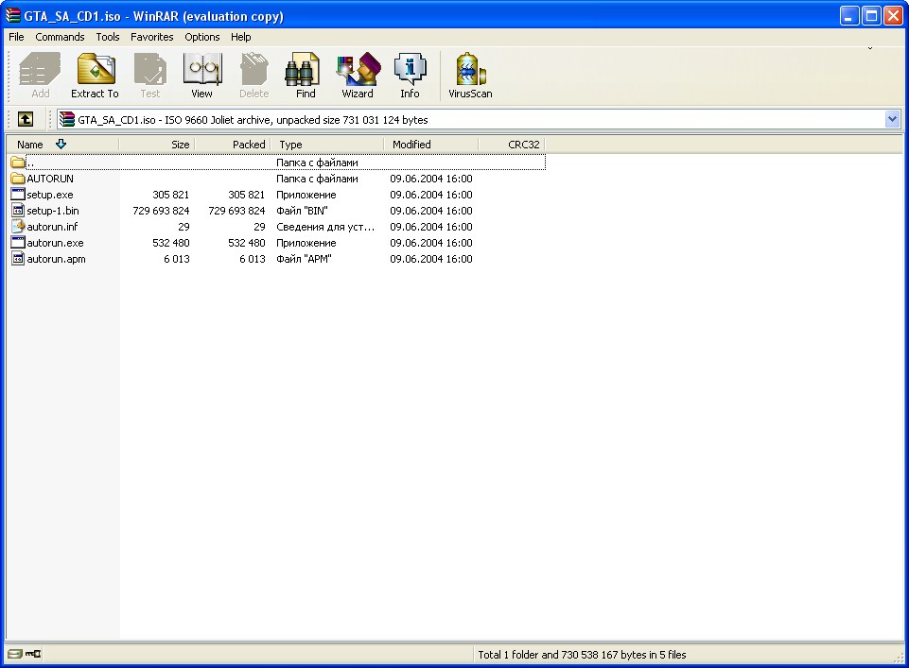The width and height of the screenshot is (909, 668).
Task: Click the autorun.exe file icon
Action: [x=18, y=243]
